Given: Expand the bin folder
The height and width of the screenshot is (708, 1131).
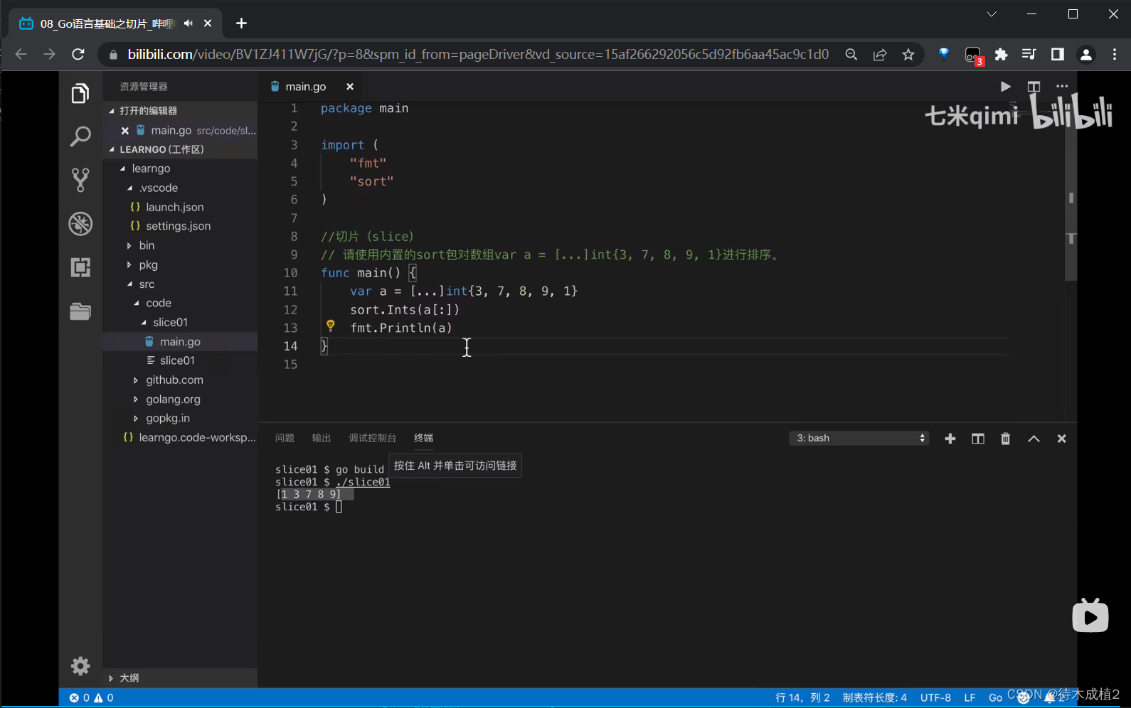Looking at the screenshot, I should click(129, 245).
